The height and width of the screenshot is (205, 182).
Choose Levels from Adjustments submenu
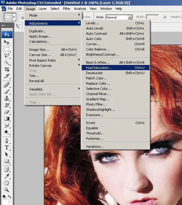(x=115, y=23)
